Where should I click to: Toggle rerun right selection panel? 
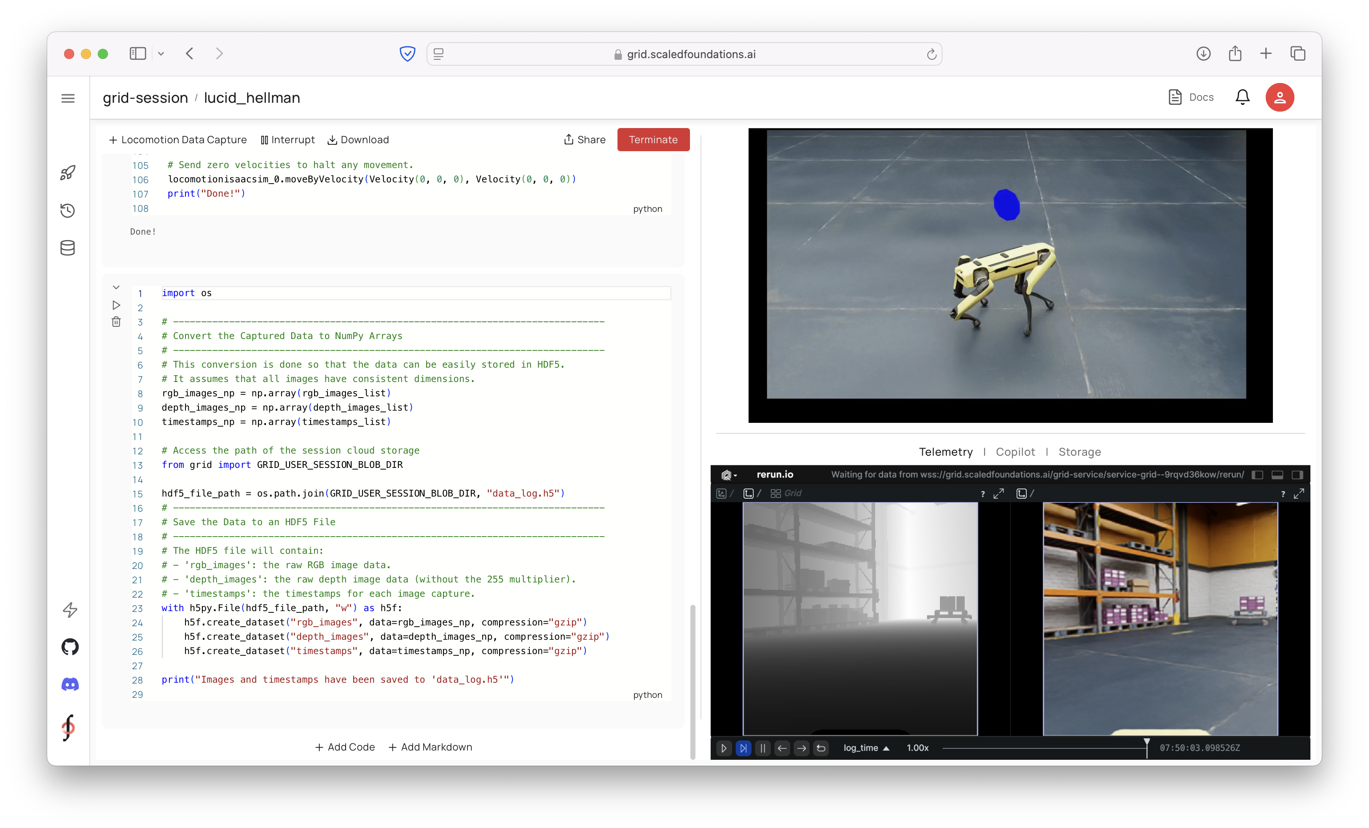click(1297, 475)
